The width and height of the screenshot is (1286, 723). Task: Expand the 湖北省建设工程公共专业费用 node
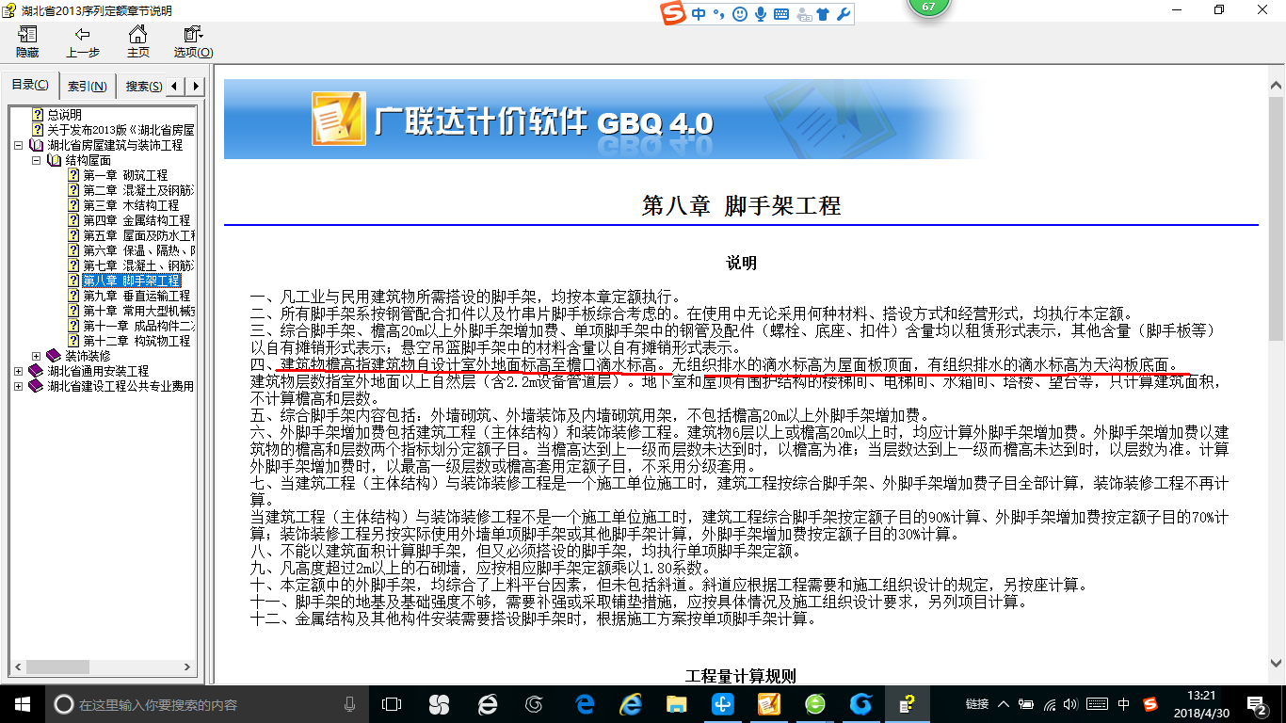pyautogui.click(x=19, y=386)
